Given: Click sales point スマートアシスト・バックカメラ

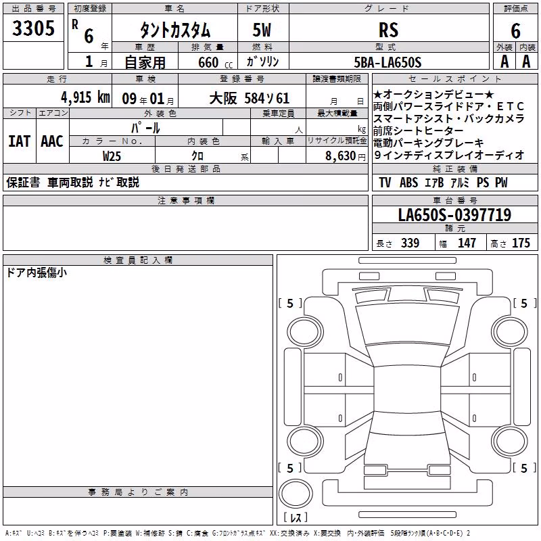Looking at the screenshot, I should 449,119.
